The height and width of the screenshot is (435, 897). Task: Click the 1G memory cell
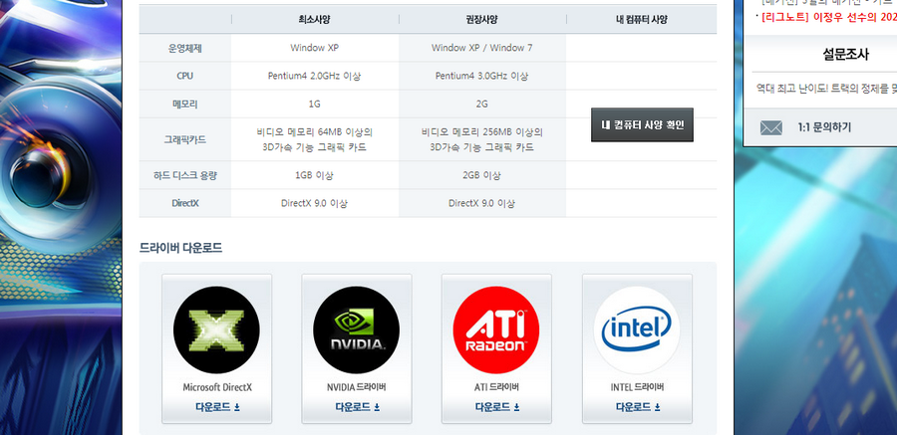315,105
